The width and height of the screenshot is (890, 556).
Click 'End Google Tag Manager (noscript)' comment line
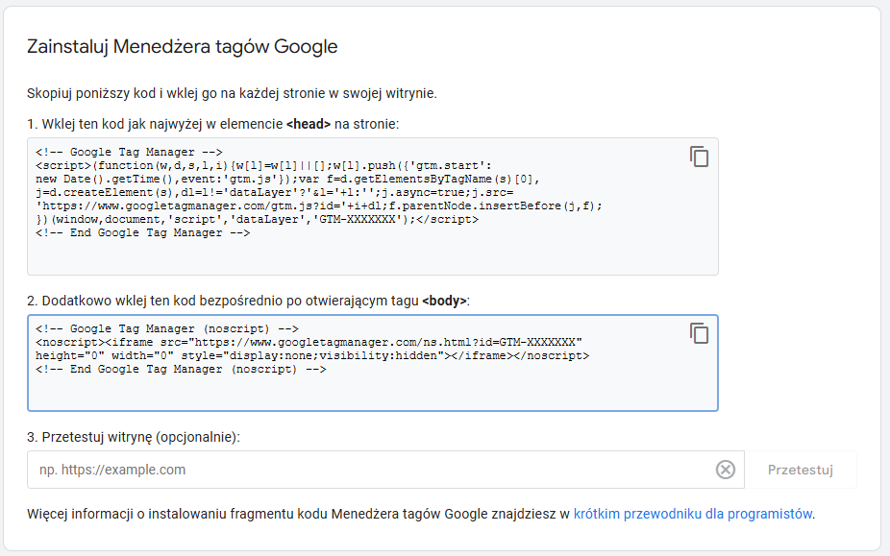[181, 370]
